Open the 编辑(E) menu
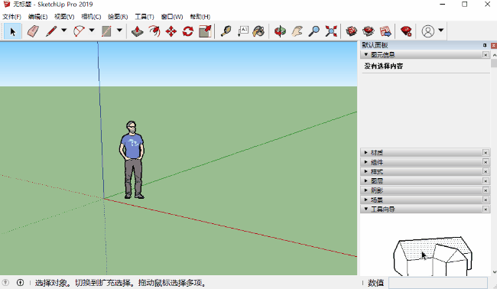This screenshot has width=497, height=289. pos(37,17)
